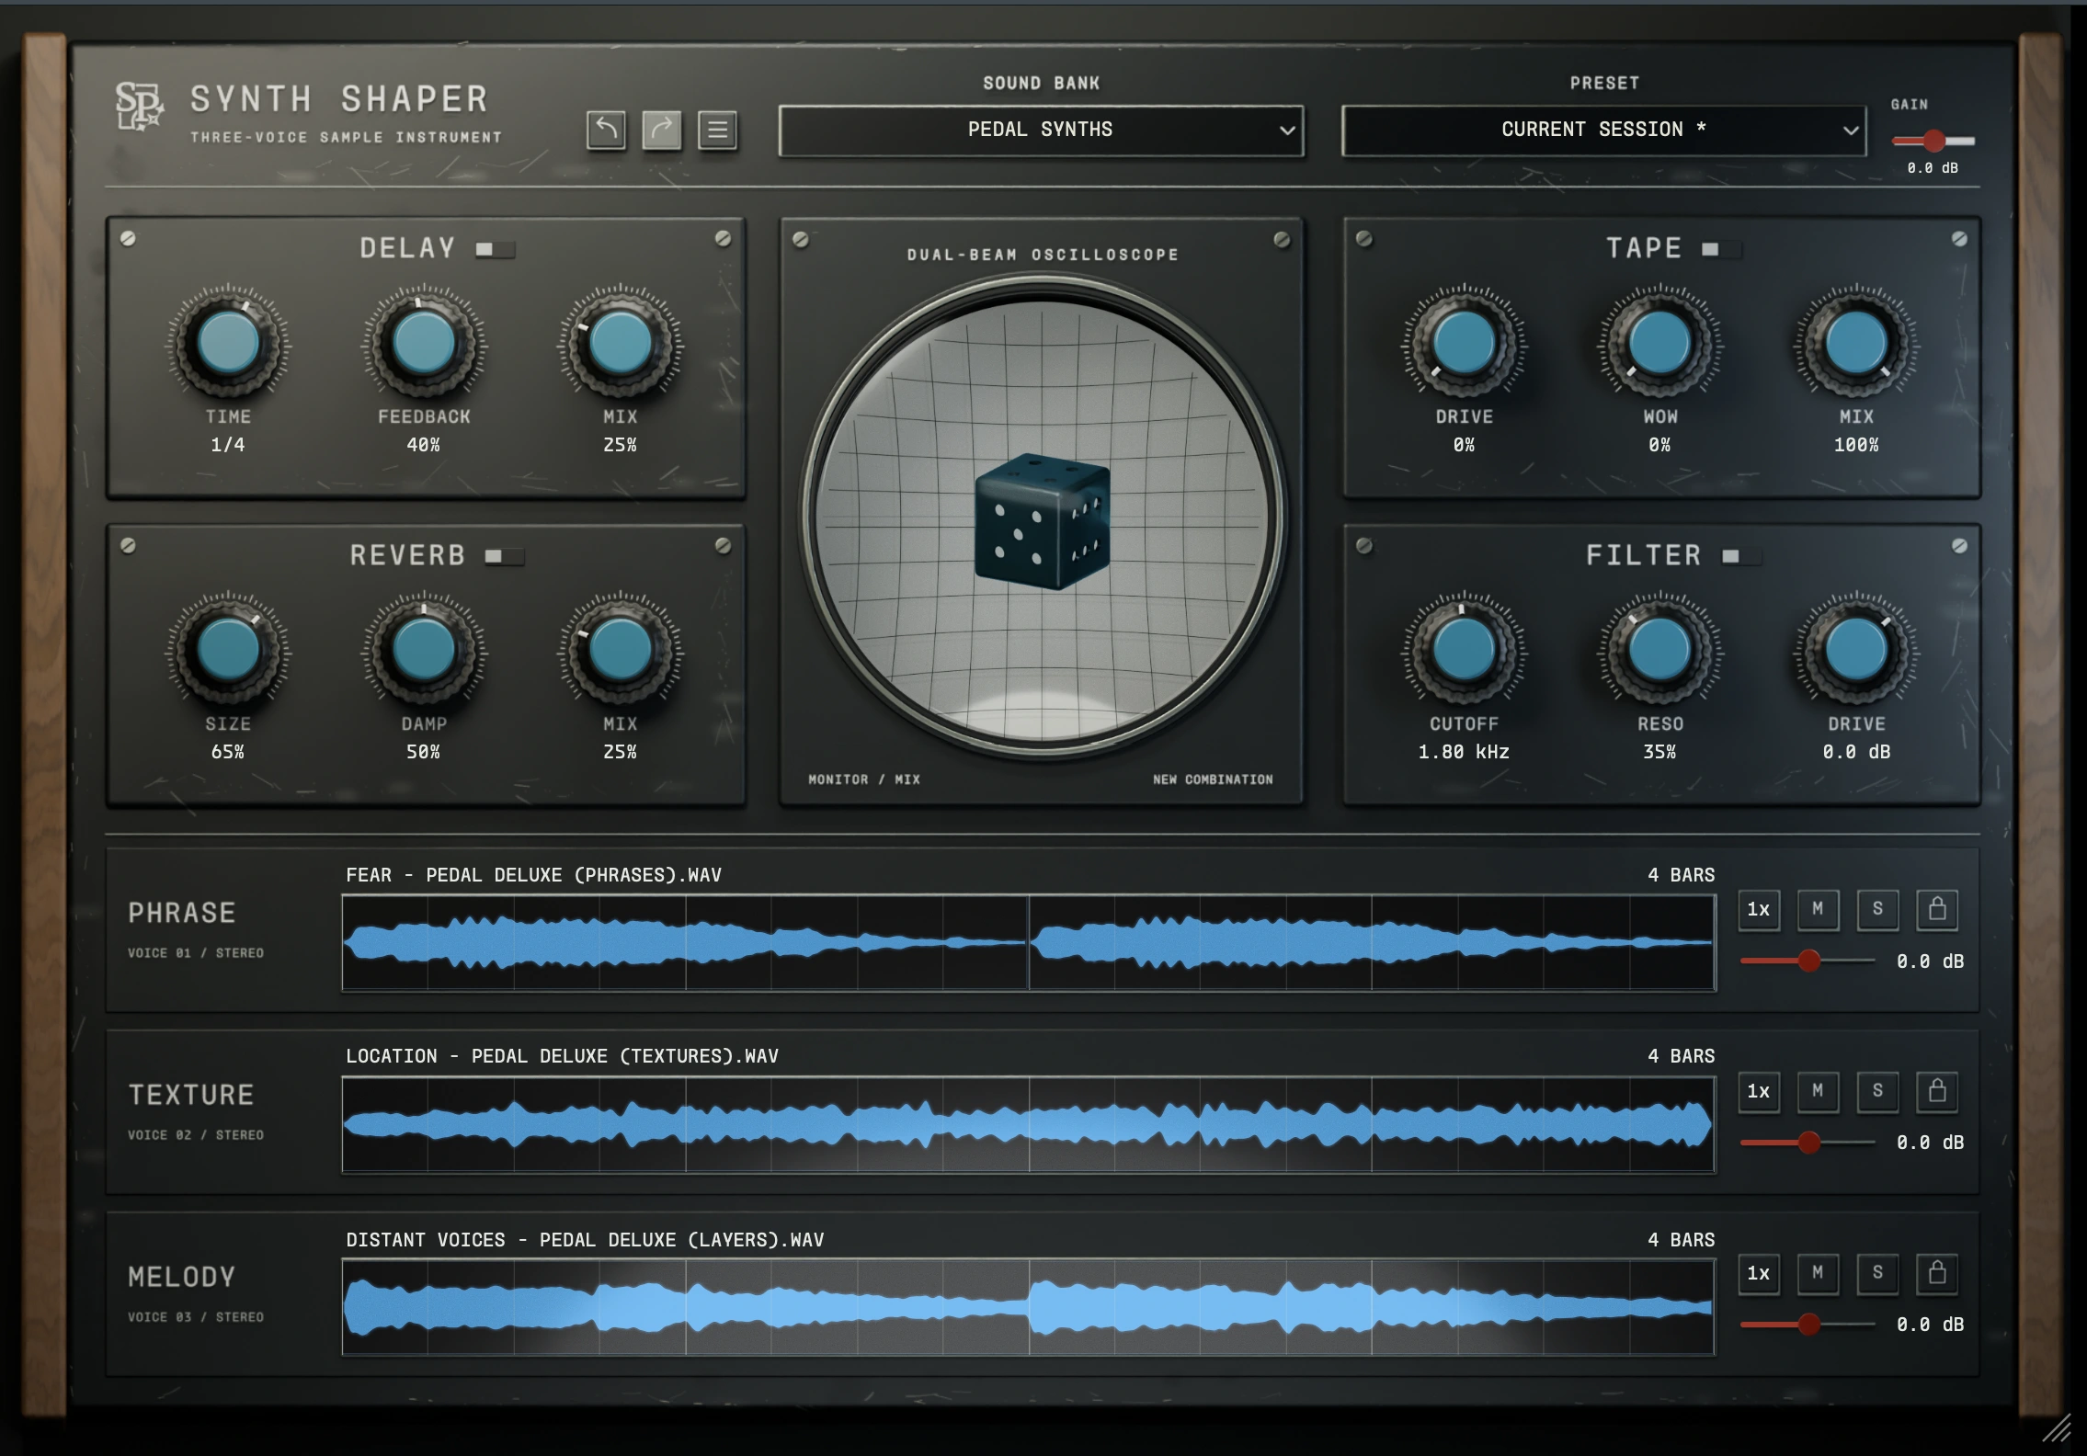This screenshot has height=1456, width=2087.
Task: Click the dice randomize icon in oscilloscope
Action: 1042,520
